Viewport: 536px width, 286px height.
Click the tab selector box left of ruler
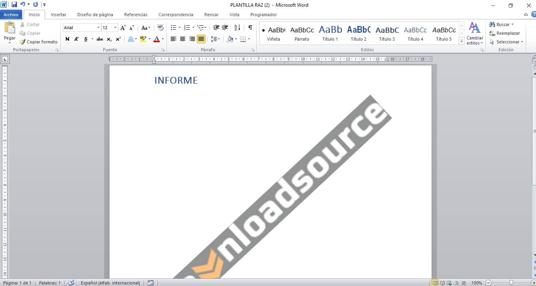coord(5,60)
